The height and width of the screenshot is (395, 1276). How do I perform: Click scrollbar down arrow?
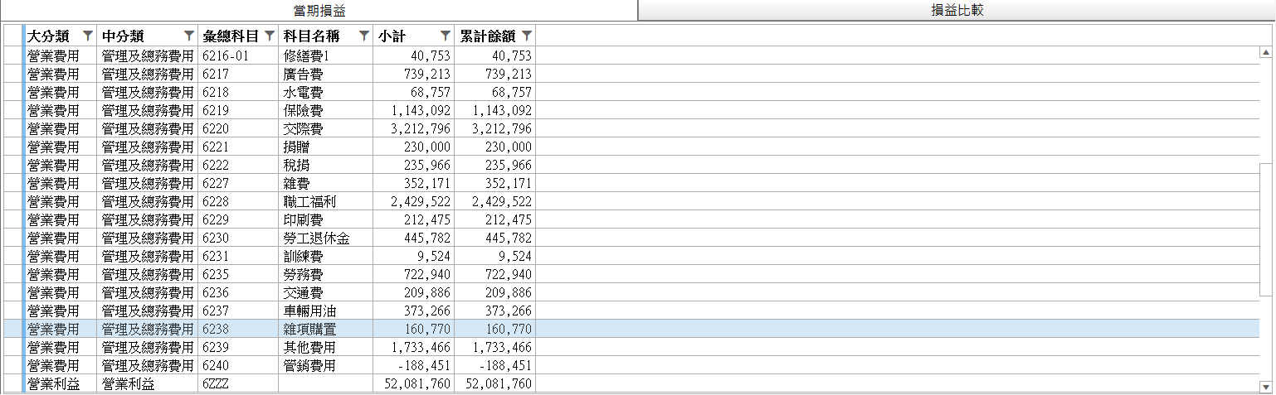1265,387
